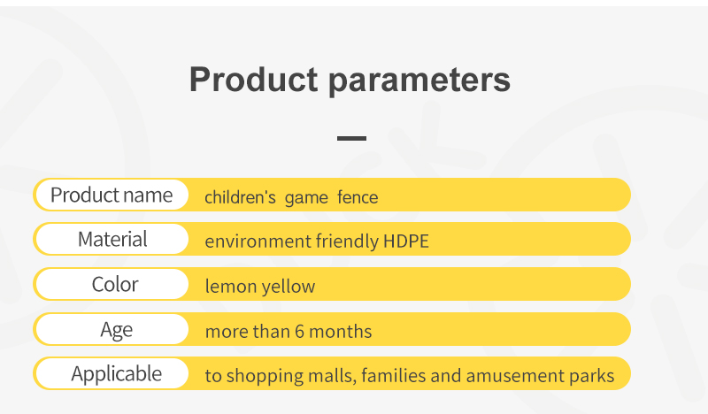Screen dimensions: 708x414
Task: Click the Product parameters heading
Action: pos(350,80)
